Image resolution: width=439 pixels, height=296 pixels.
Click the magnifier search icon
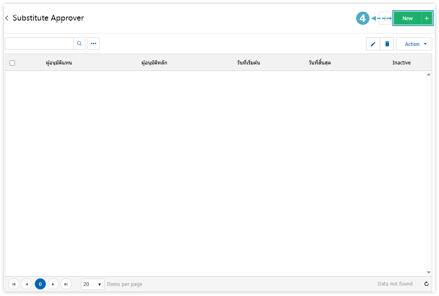(x=79, y=43)
